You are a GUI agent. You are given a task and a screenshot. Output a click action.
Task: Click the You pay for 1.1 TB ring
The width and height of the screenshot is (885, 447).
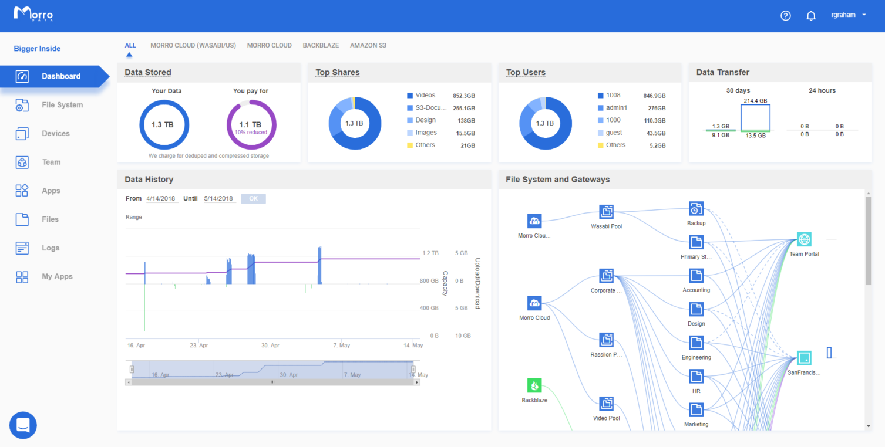click(251, 124)
